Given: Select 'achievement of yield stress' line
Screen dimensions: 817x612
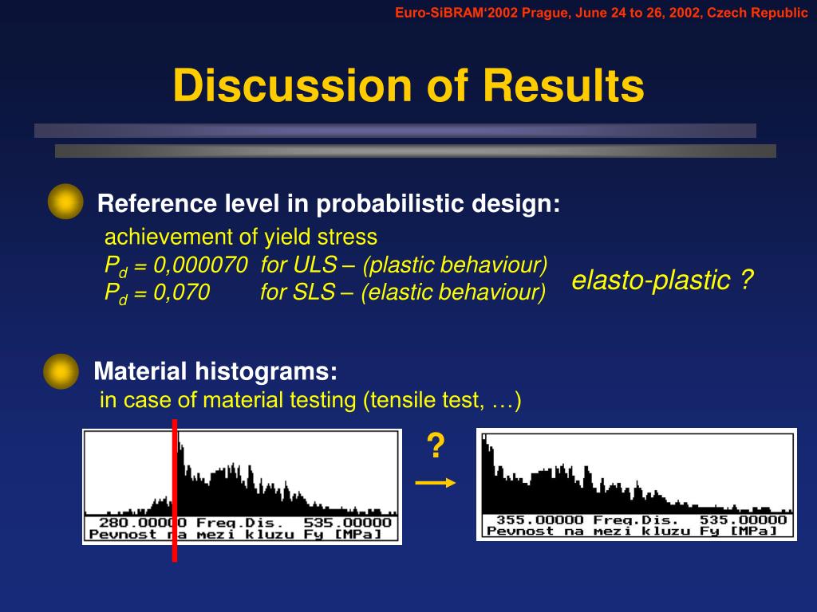Looking at the screenshot, I should coord(241,237).
